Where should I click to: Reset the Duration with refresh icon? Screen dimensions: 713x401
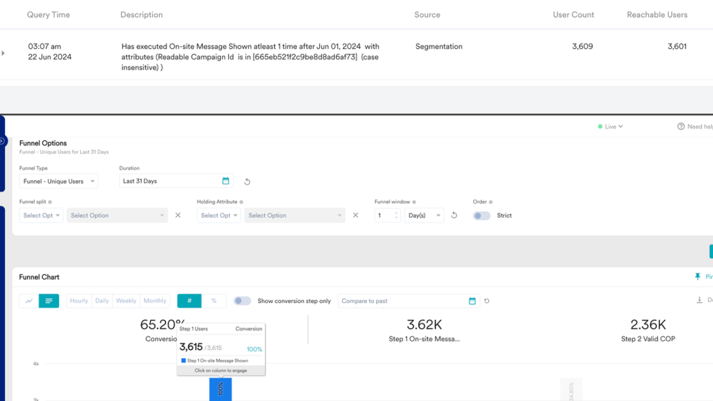coord(247,182)
